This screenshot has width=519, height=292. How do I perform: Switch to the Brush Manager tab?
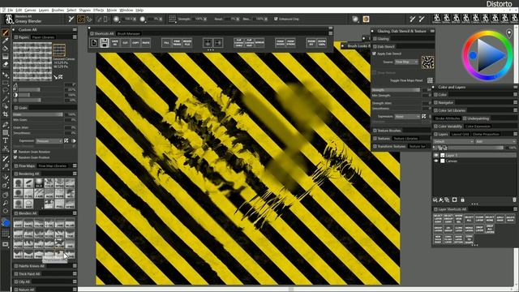[x=128, y=33]
